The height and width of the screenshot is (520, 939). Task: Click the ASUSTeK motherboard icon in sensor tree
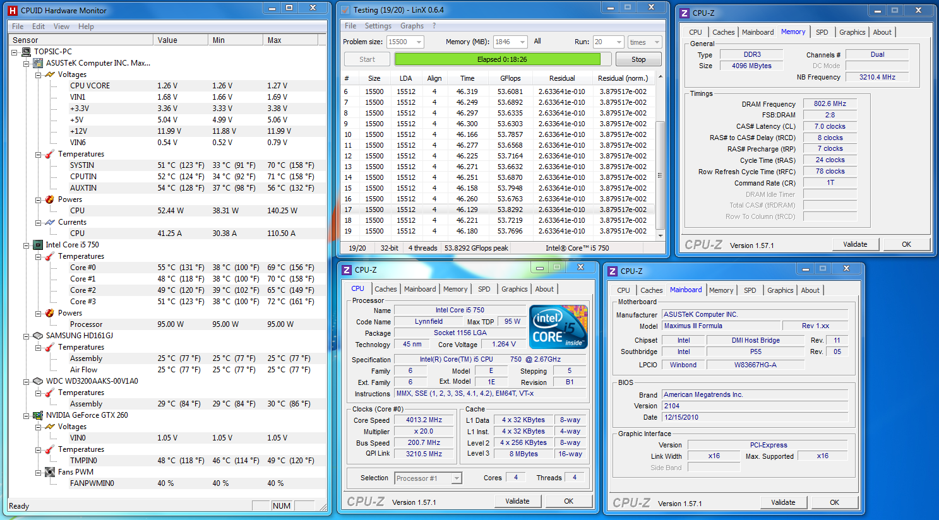click(x=38, y=63)
